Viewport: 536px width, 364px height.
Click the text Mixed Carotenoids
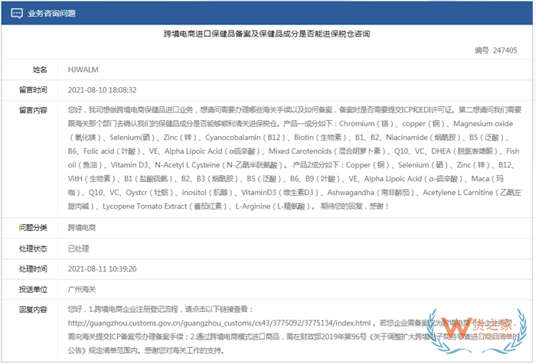point(300,151)
